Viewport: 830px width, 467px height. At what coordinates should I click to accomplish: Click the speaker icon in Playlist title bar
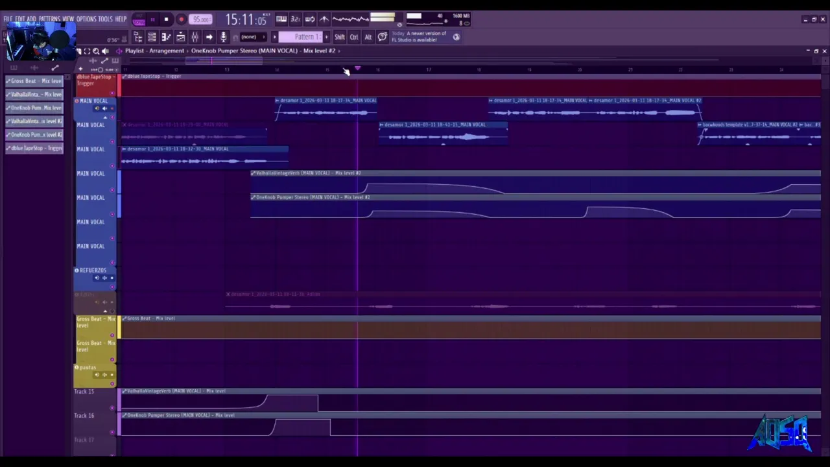point(105,51)
